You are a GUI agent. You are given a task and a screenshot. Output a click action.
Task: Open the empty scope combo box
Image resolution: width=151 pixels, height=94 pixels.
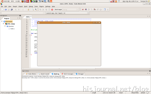[x=23, y=13]
